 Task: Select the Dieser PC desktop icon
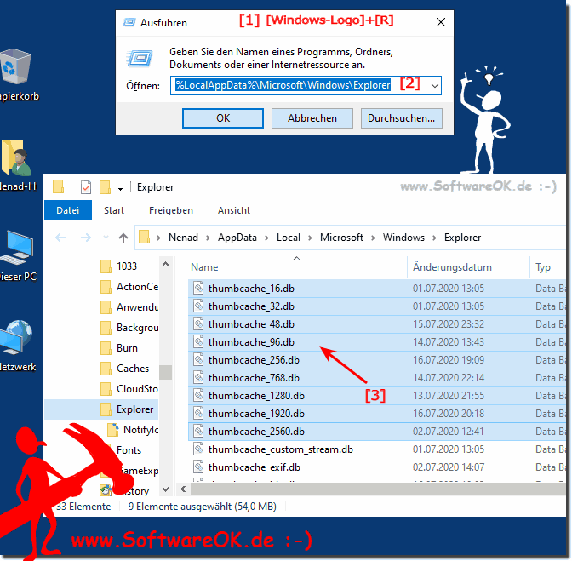coord(18,256)
